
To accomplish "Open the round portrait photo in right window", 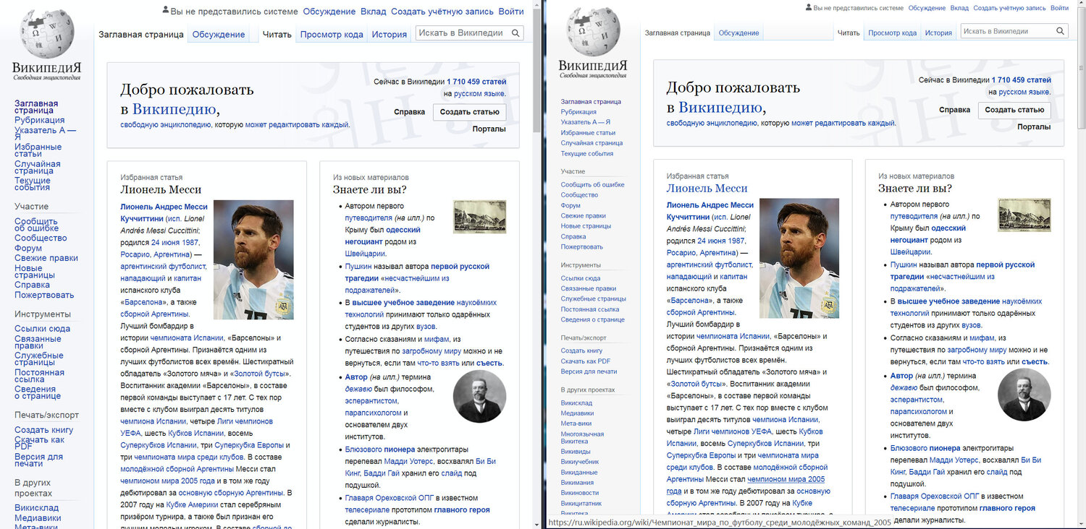I will [1024, 395].
